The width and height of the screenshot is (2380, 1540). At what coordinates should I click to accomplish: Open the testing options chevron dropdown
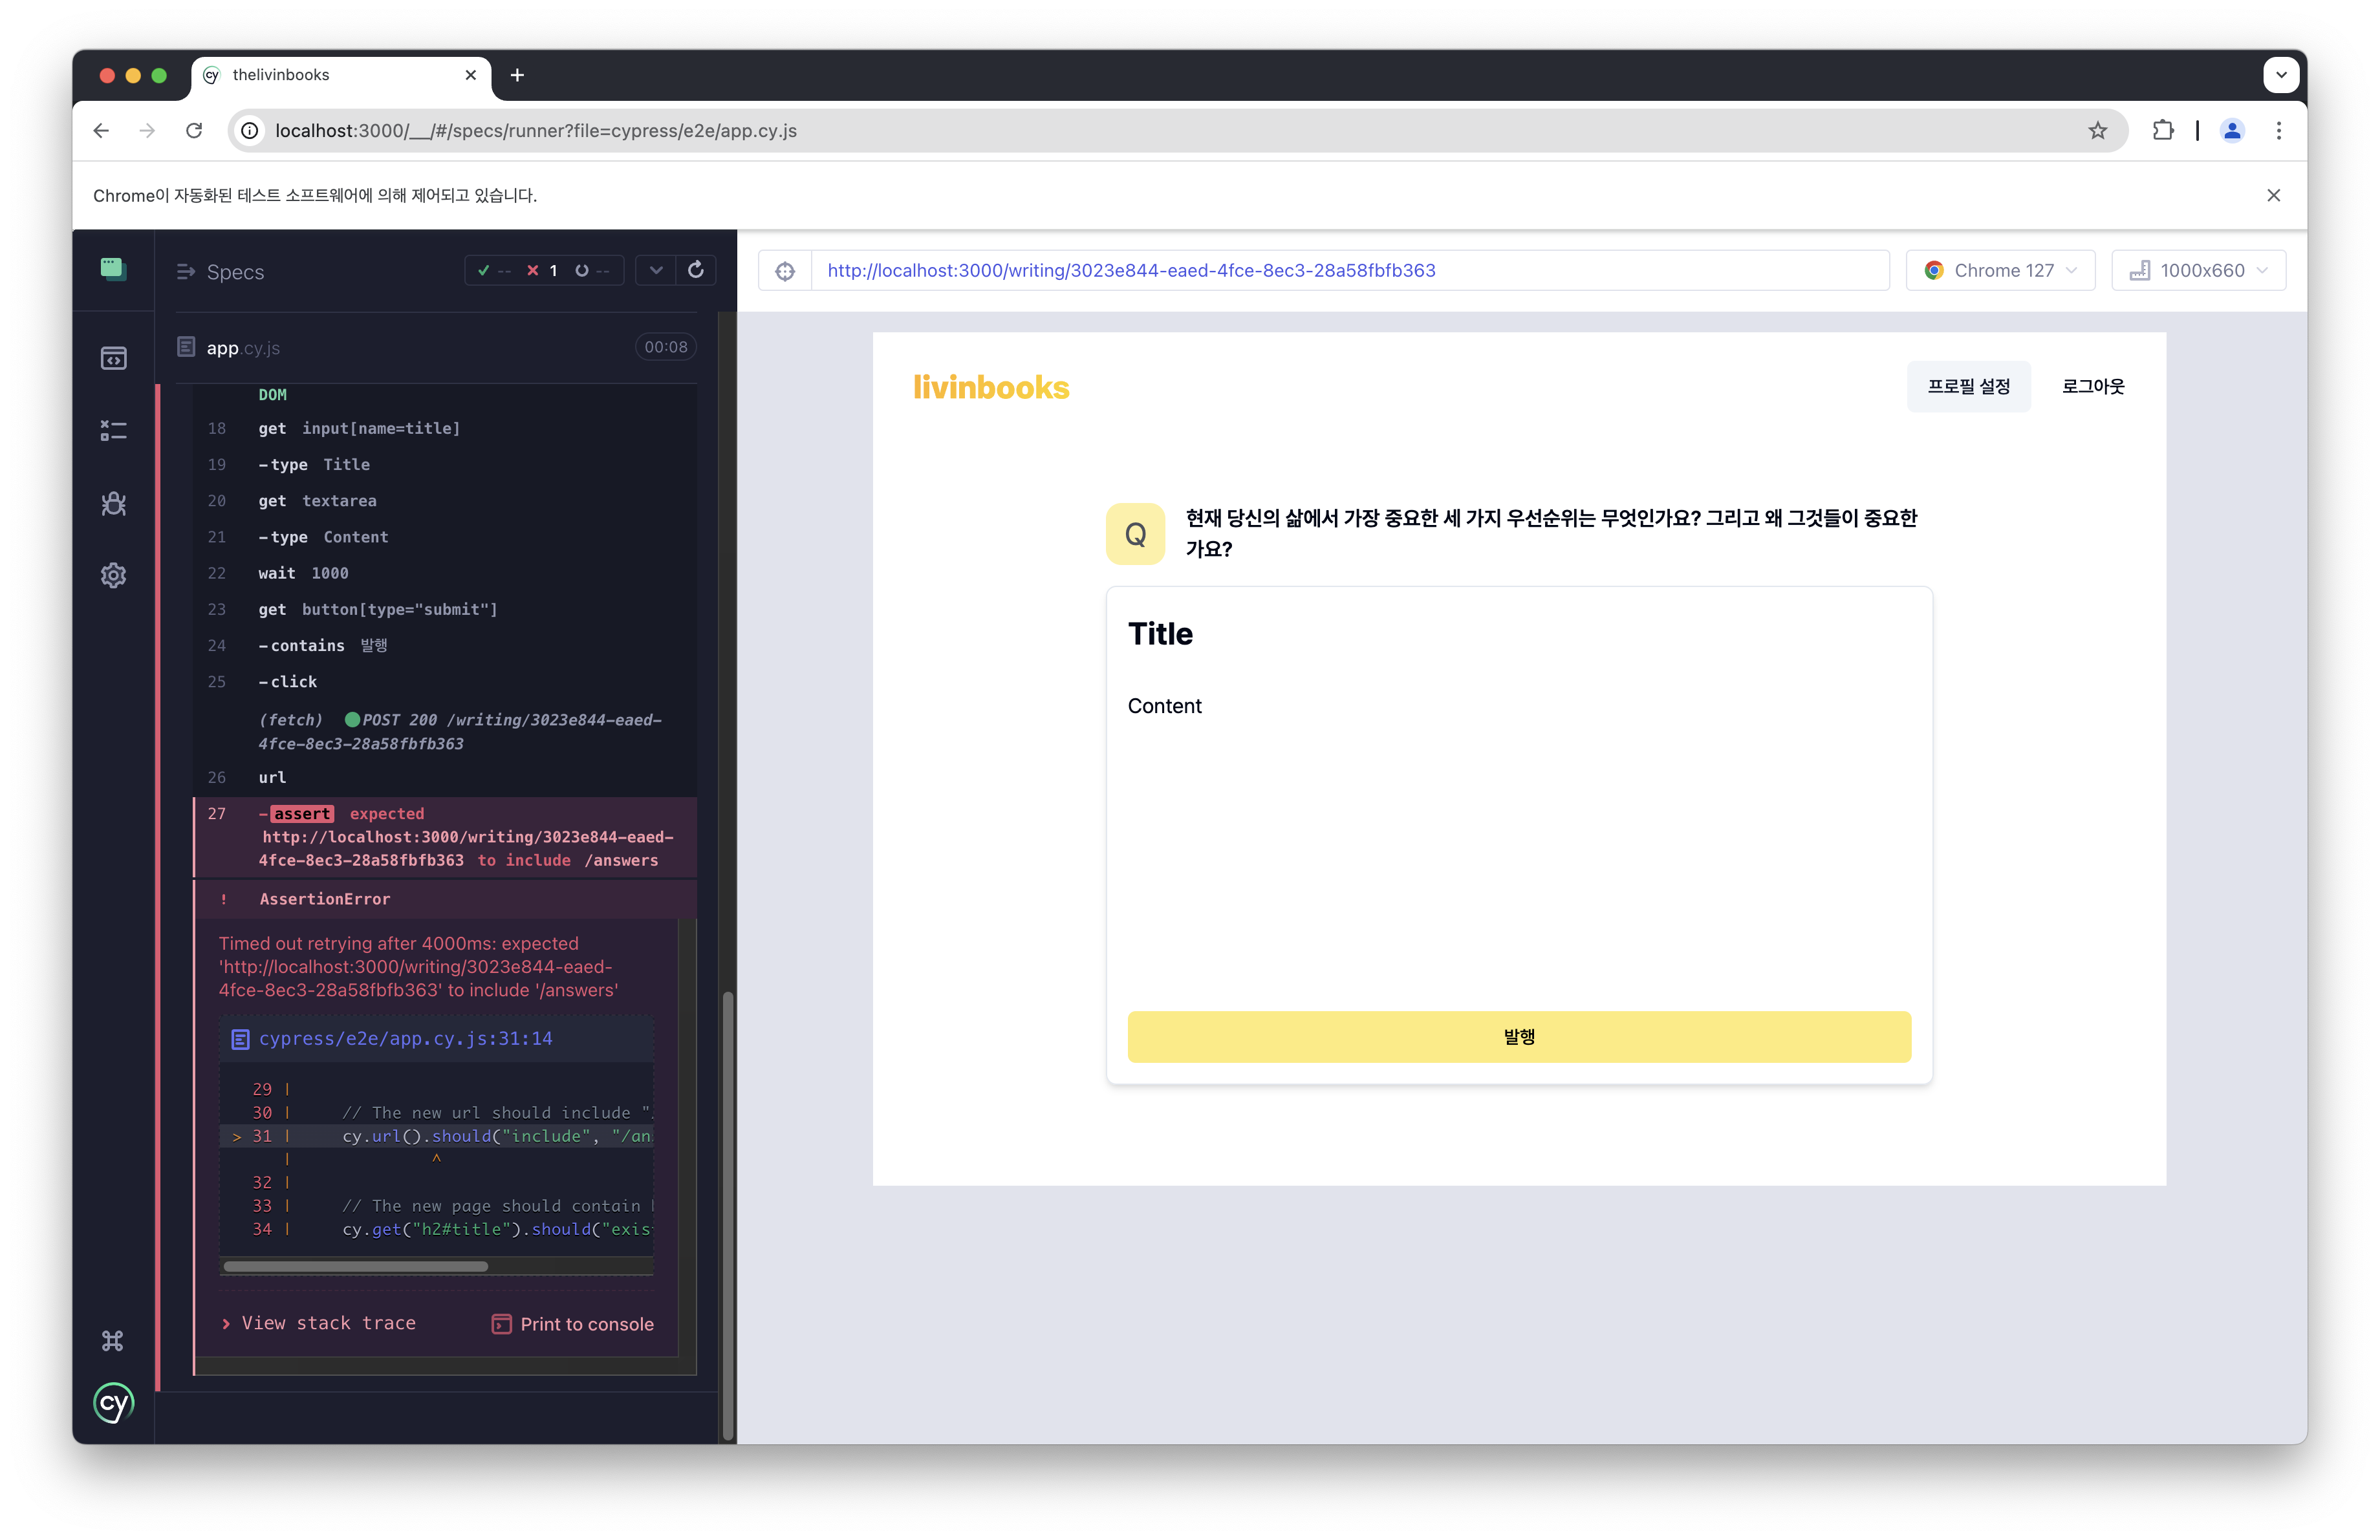point(656,270)
